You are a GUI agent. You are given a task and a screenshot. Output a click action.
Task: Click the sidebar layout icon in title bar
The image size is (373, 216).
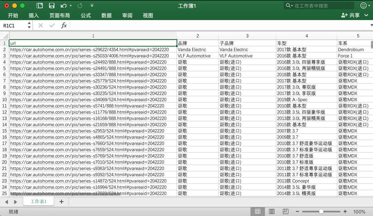tap(40, 5)
